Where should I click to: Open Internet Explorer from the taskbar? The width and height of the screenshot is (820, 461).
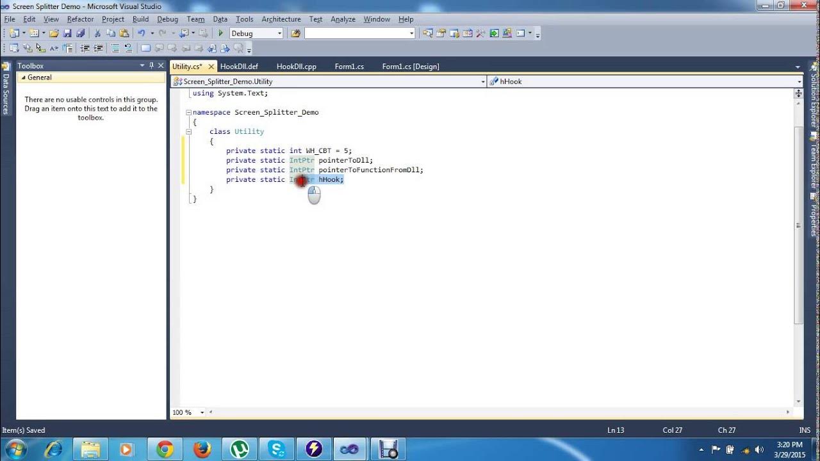[x=53, y=449]
